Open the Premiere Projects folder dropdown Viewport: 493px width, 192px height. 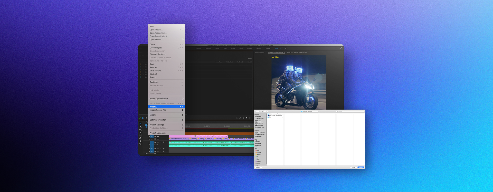pyautogui.click(x=309, y=111)
